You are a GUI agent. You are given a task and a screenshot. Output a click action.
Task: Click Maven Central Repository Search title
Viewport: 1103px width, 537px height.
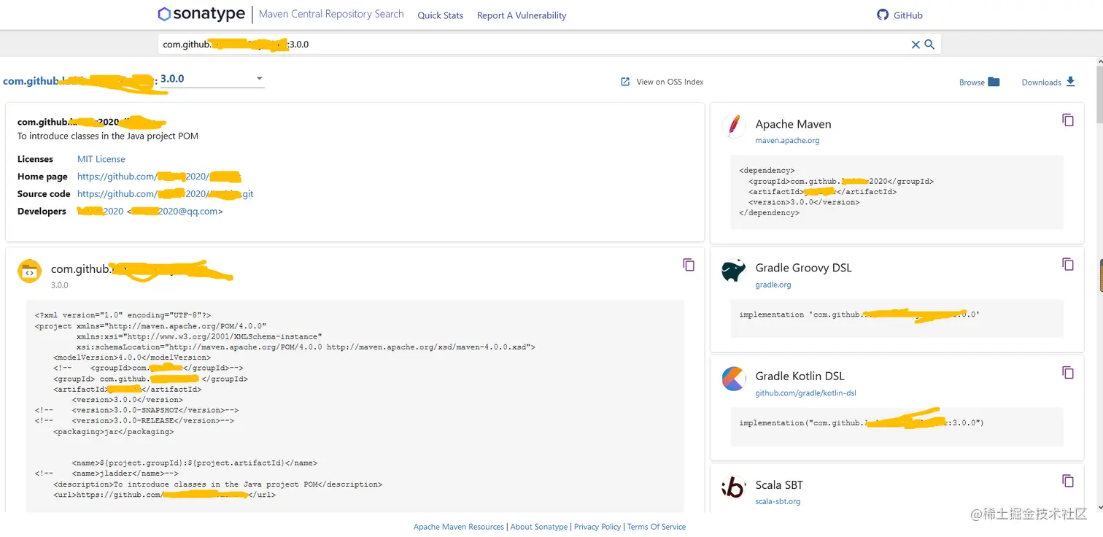click(331, 14)
